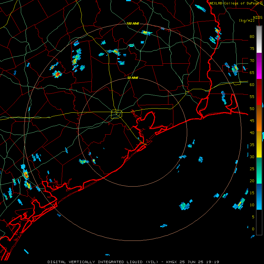
Task: Click the 100 NMI range ring label
Action: coord(133,23)
